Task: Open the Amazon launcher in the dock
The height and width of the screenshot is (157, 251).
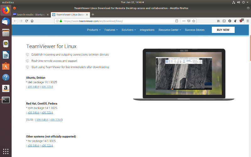Action: click(x=6, y=89)
